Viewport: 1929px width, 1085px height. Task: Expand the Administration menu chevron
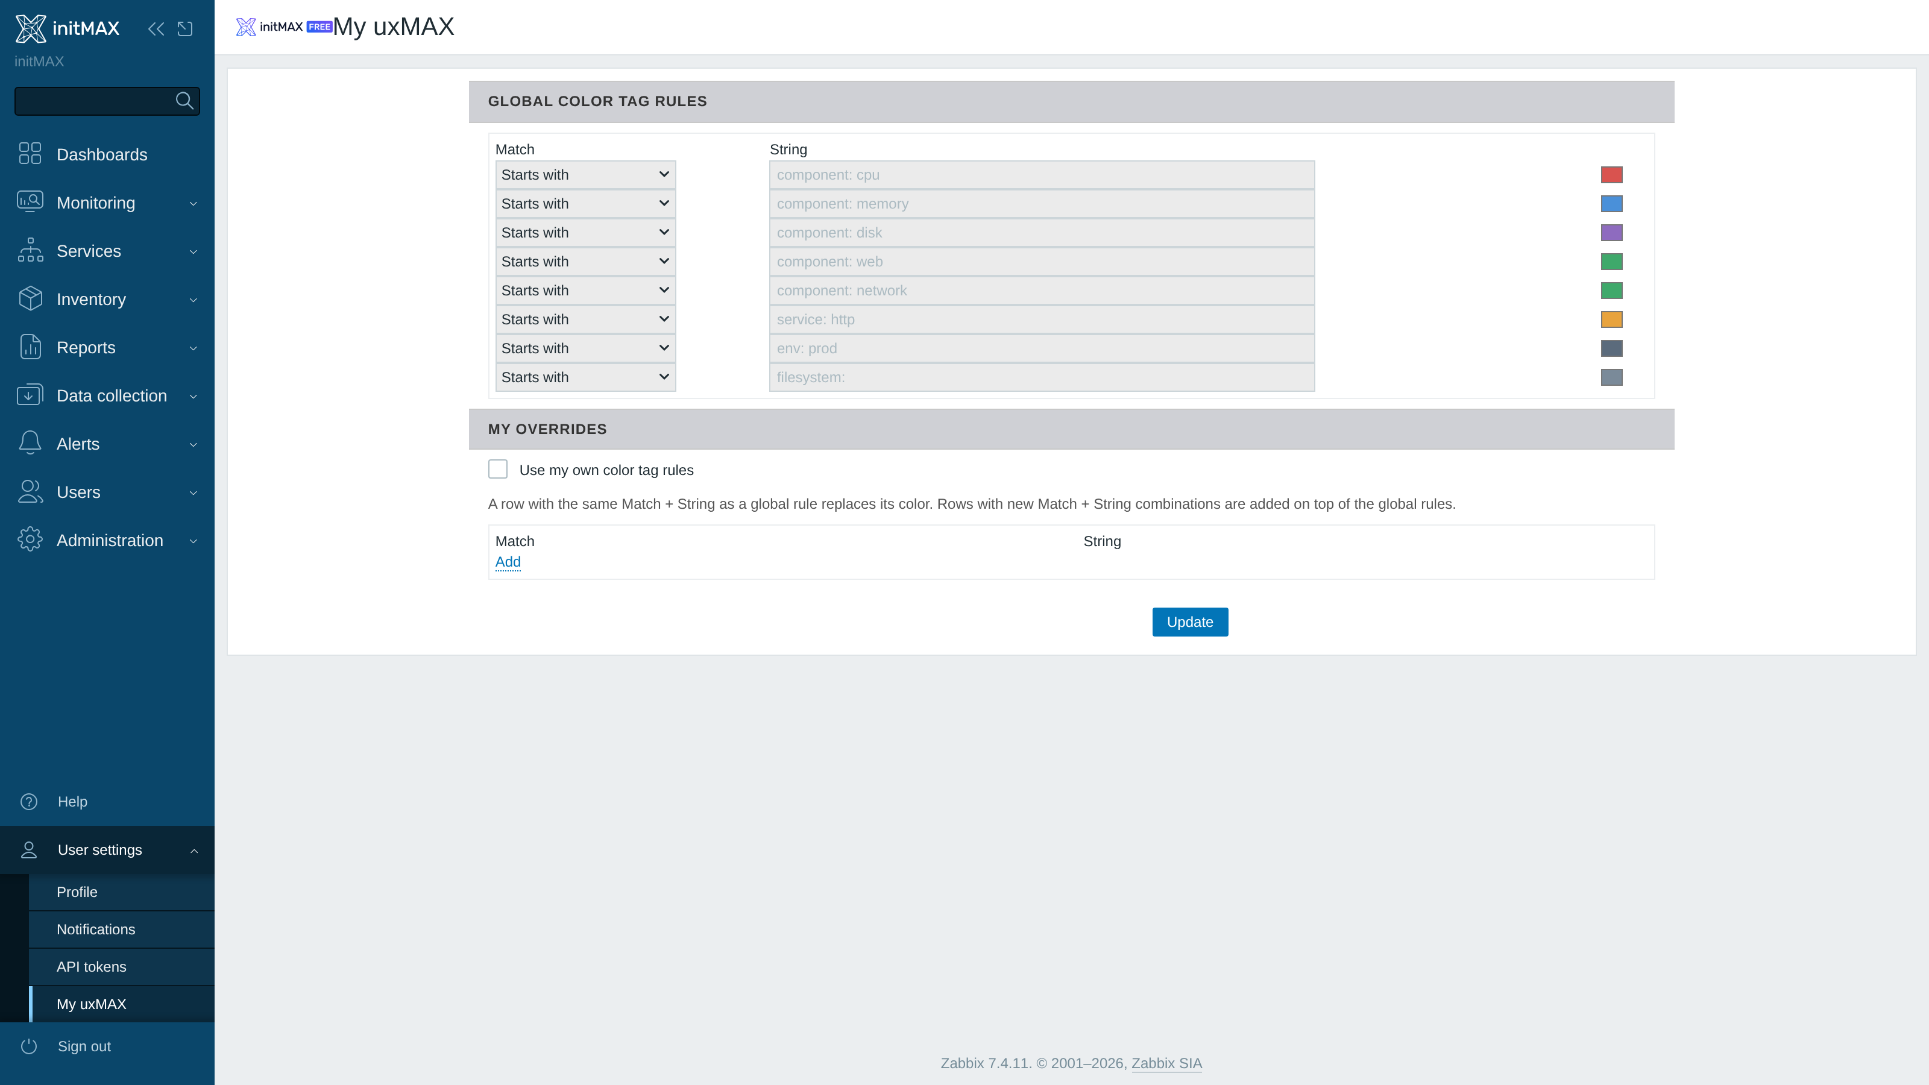coord(193,541)
